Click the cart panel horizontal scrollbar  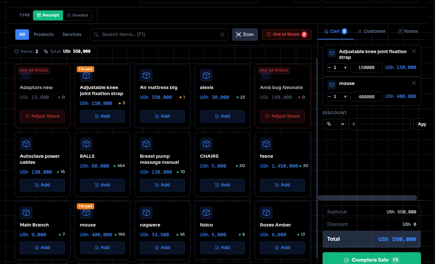point(367,198)
